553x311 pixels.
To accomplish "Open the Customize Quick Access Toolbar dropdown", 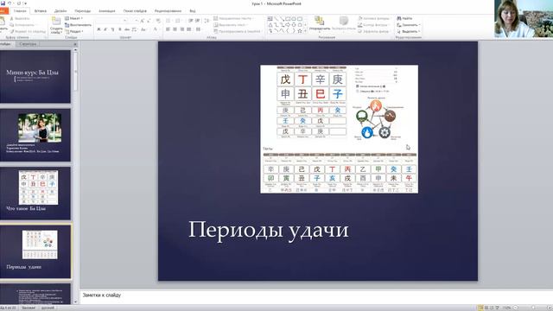I will click(x=25, y=3).
